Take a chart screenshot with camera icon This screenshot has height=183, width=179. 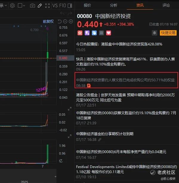(x=33, y=6)
